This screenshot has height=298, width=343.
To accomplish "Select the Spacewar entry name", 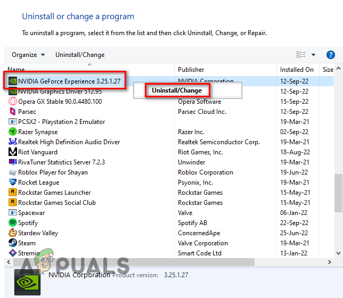I will click(31, 213).
